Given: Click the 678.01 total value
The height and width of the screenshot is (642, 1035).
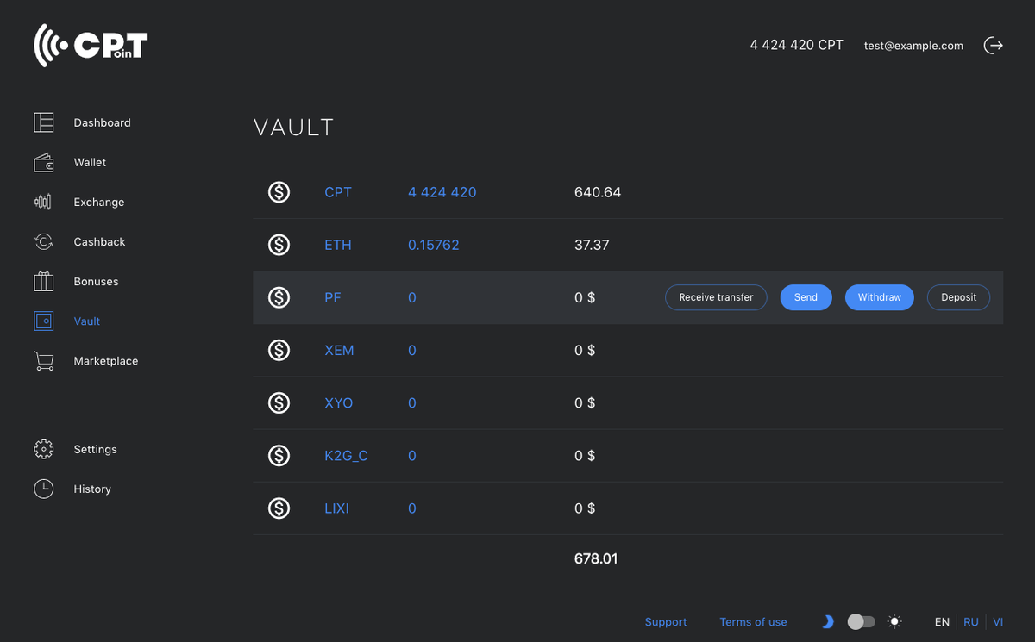Looking at the screenshot, I should (x=596, y=558).
